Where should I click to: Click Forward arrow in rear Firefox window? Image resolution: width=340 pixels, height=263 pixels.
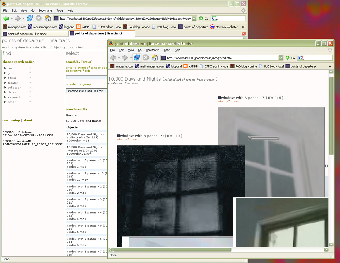(18, 18)
